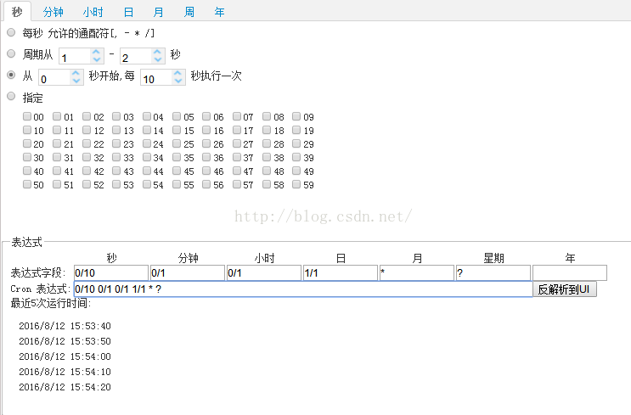Enable the 42 second checkbox
The image size is (631, 415).
tap(87, 171)
